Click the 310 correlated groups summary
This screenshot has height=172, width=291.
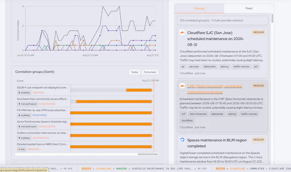click(x=223, y=20)
